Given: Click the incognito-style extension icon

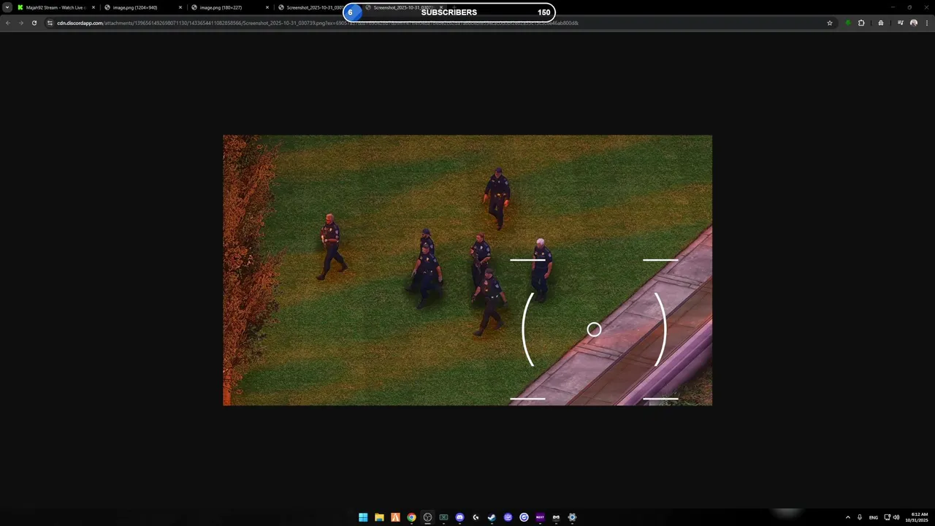Looking at the screenshot, I should coord(881,23).
